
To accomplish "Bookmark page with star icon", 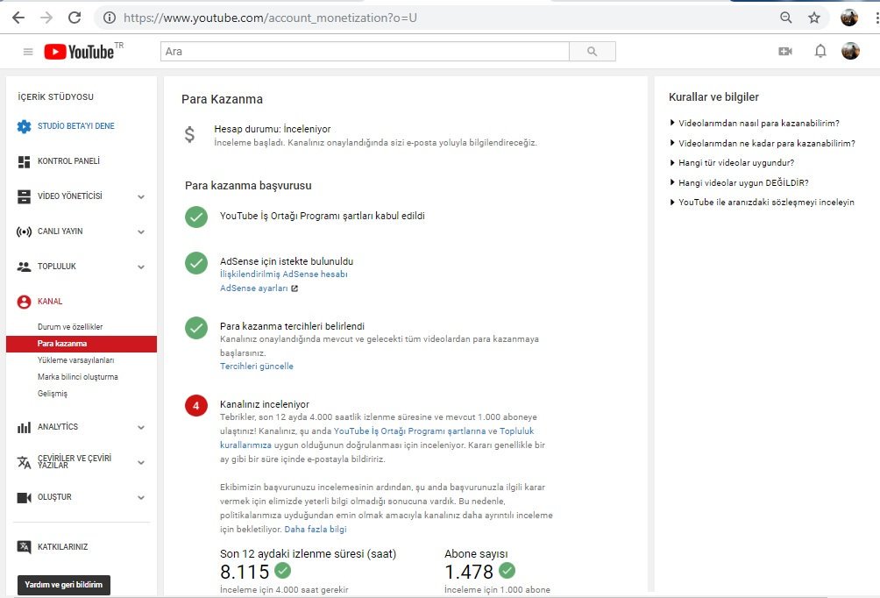I will pyautogui.click(x=813, y=18).
